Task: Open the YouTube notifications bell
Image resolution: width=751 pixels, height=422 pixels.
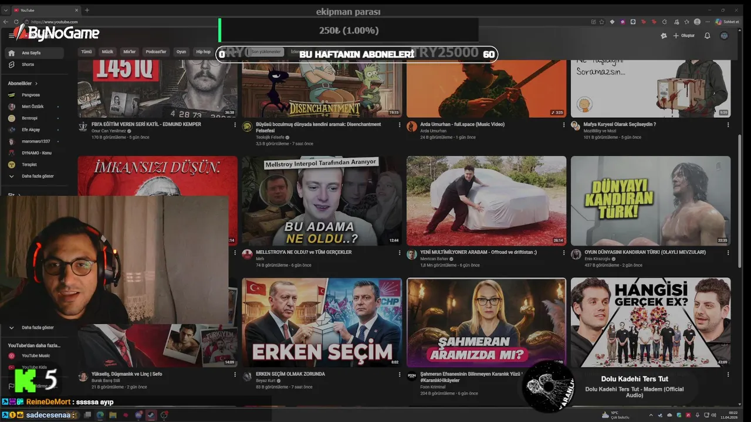Action: pos(707,36)
